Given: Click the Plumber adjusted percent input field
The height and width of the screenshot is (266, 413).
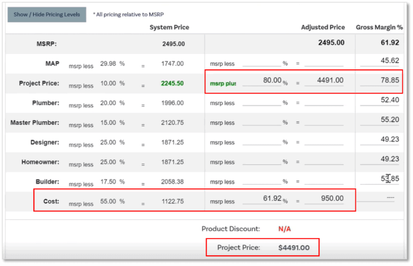Looking at the screenshot, I should tap(262, 103).
